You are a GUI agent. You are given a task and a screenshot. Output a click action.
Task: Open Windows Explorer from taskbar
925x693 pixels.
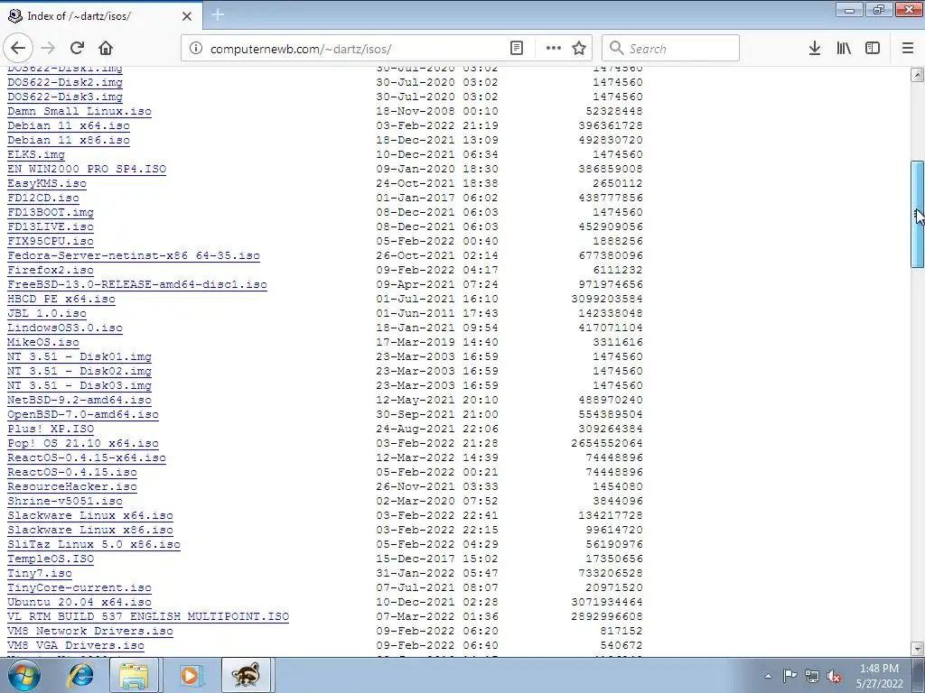click(x=134, y=675)
